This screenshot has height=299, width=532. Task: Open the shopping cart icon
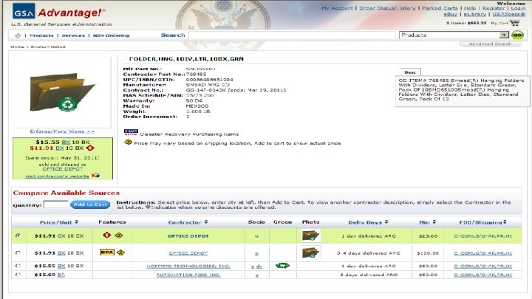pos(514,23)
